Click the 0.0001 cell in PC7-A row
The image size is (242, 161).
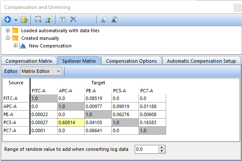point(44,130)
